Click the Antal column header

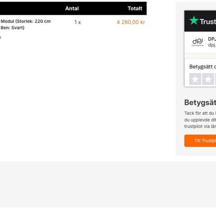[x=72, y=9]
